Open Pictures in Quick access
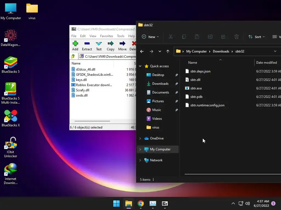This screenshot has width=281, height=210. point(158,101)
